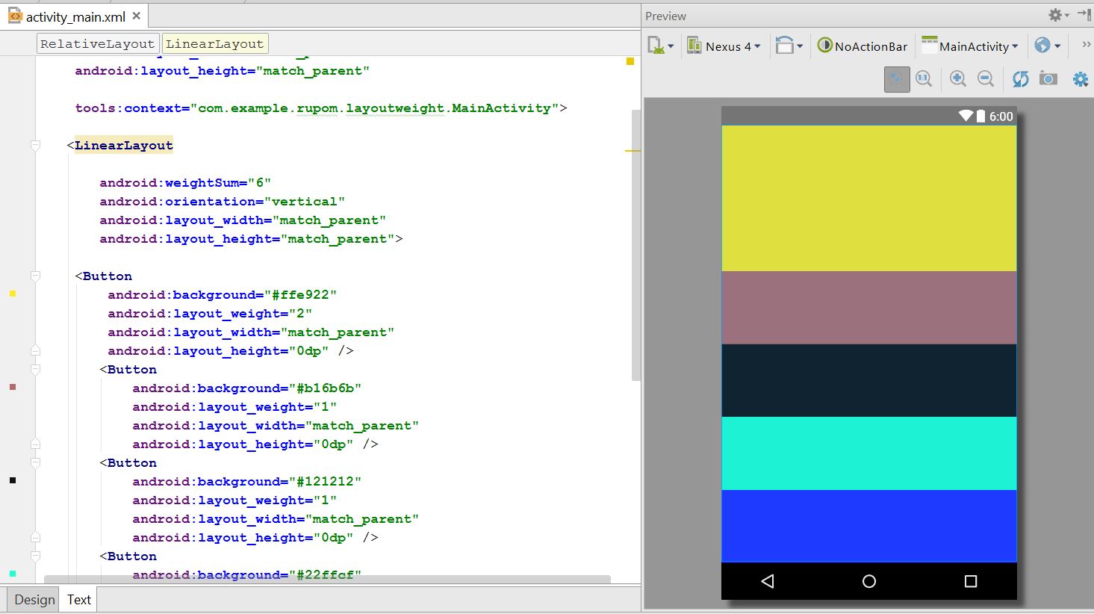This screenshot has width=1094, height=614.
Task: Click the Android home circle in preview
Action: (869, 581)
